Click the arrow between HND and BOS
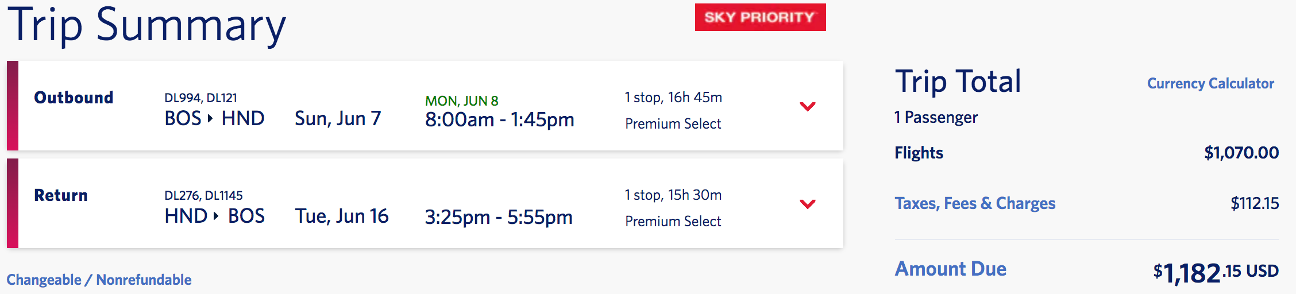 tap(216, 216)
